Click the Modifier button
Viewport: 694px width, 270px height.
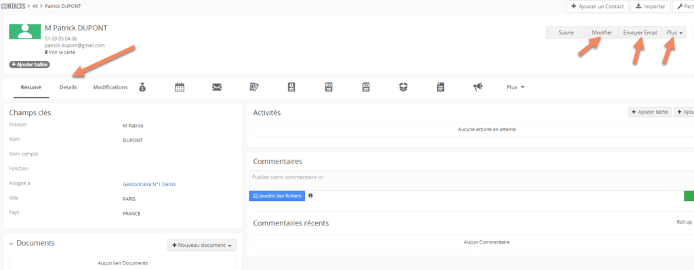[x=602, y=32]
